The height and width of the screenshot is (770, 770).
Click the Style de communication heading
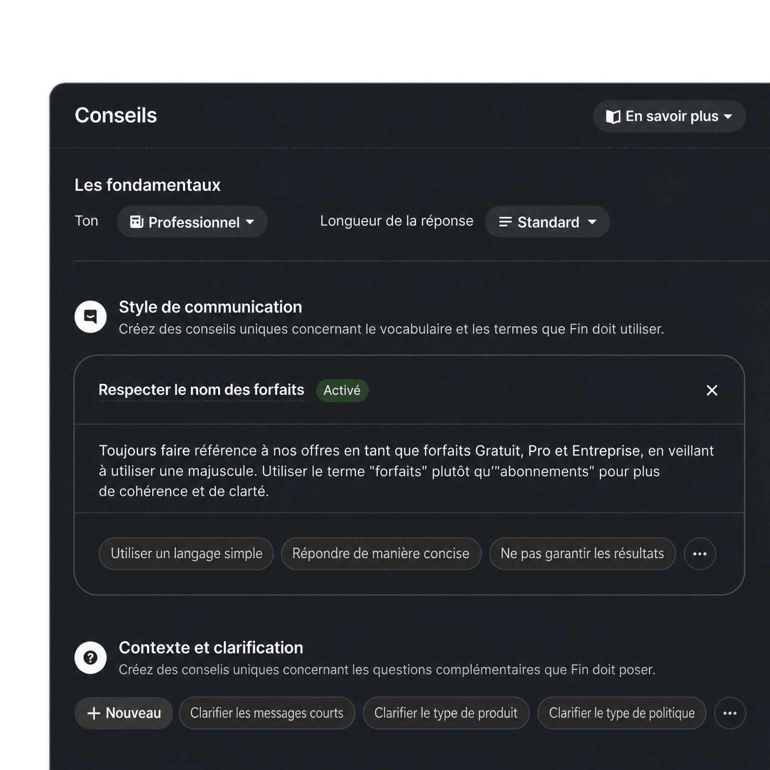click(x=210, y=307)
